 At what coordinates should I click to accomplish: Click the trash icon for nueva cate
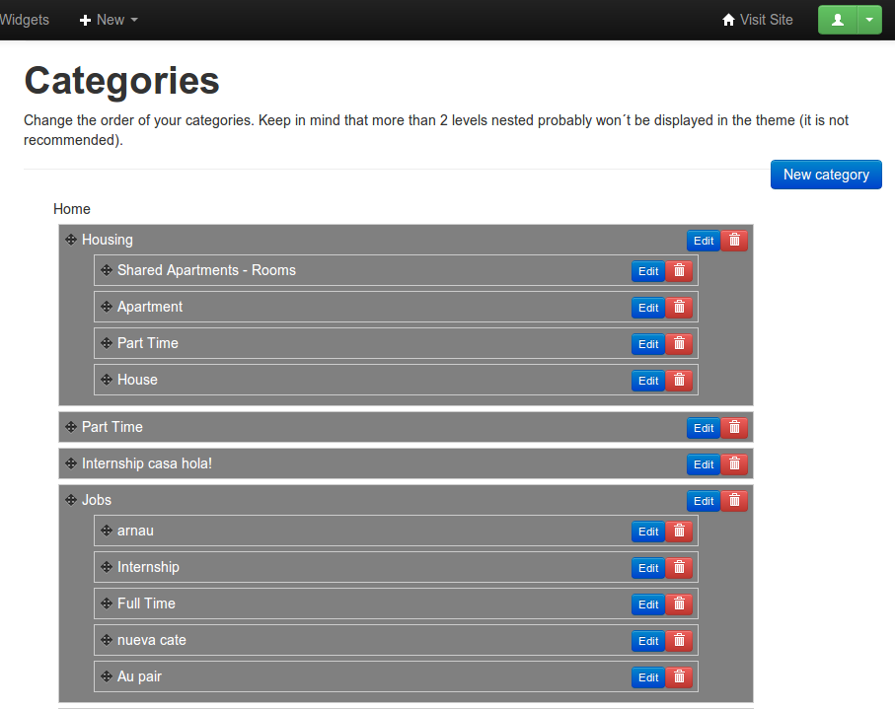679,641
